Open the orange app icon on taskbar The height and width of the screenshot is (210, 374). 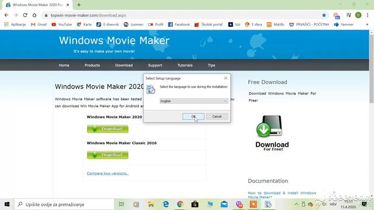point(254,204)
